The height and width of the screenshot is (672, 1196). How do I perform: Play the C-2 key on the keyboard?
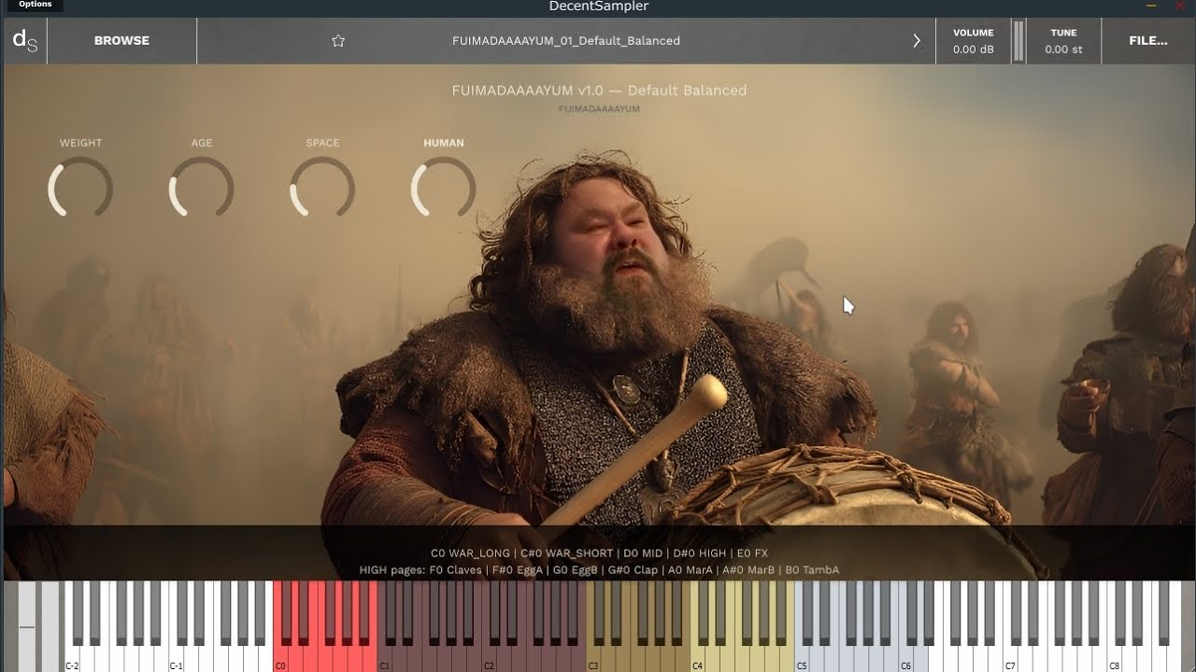tap(72, 659)
